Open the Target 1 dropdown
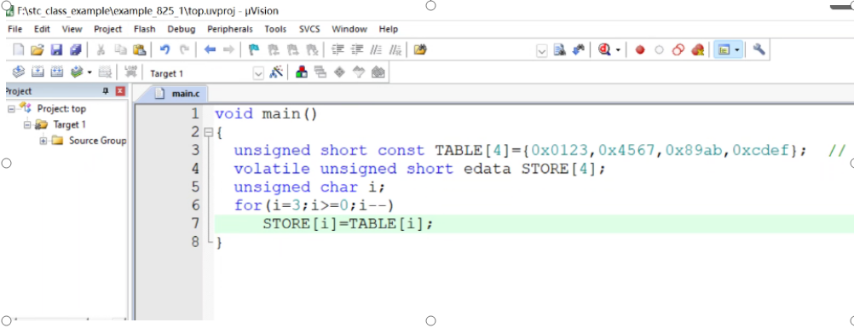This screenshot has width=854, height=334. (x=259, y=73)
